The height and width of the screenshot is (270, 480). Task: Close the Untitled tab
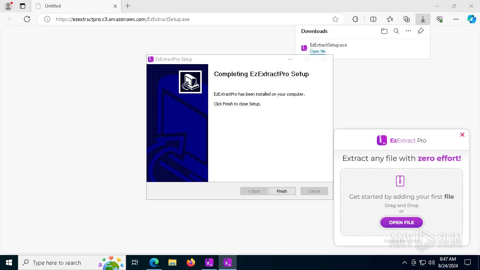pyautogui.click(x=115, y=6)
